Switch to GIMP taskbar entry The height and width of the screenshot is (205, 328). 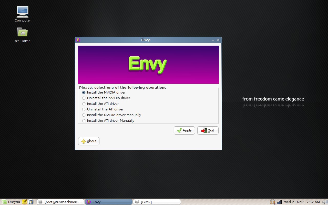click(157, 202)
